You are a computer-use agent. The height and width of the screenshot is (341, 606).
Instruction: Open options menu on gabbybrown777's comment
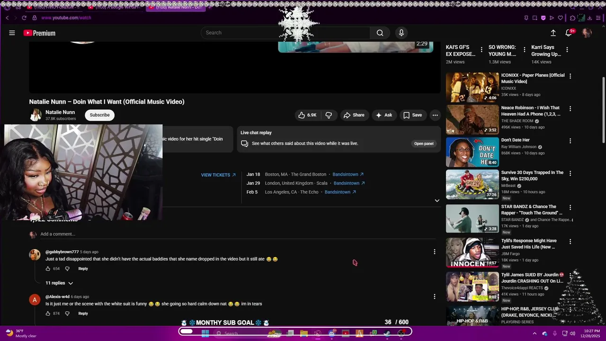[x=434, y=252]
